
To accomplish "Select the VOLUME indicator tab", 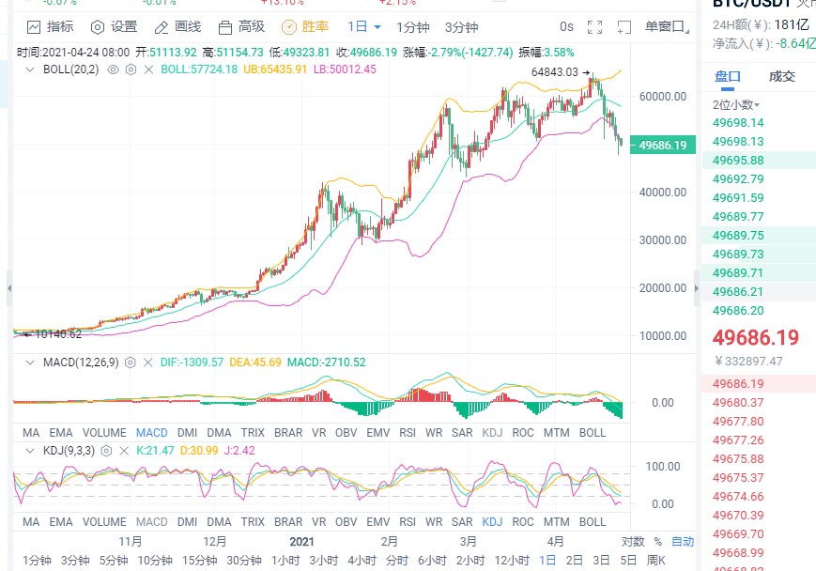I will coord(103,432).
